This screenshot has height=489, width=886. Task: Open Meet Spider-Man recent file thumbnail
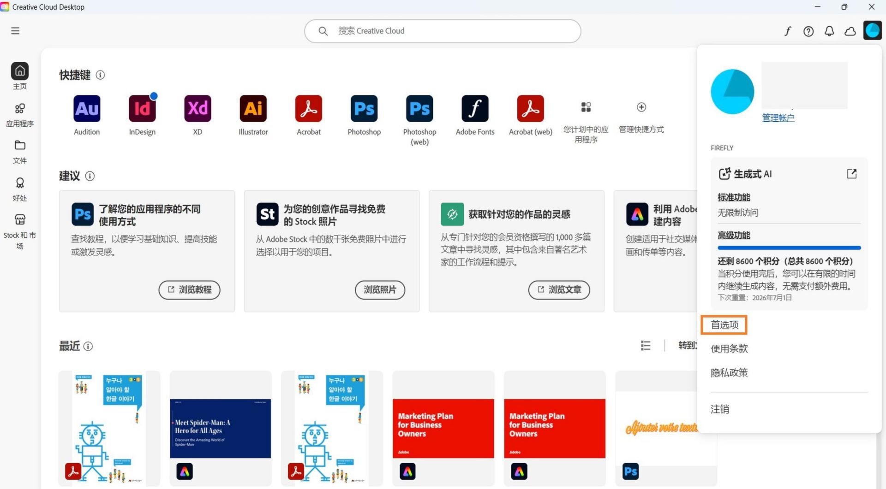[221, 429]
